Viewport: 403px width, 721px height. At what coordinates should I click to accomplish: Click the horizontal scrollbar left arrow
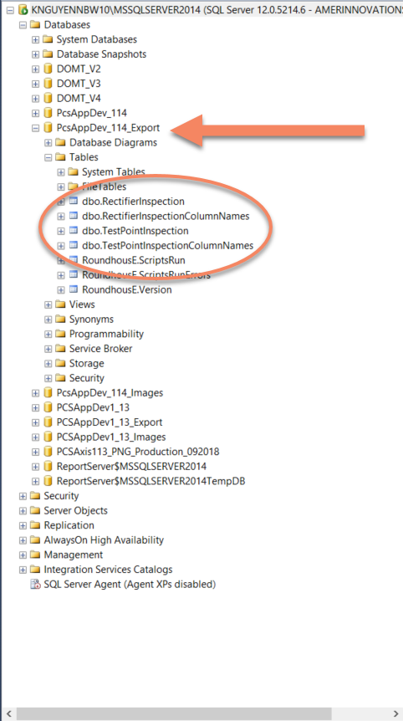8,713
